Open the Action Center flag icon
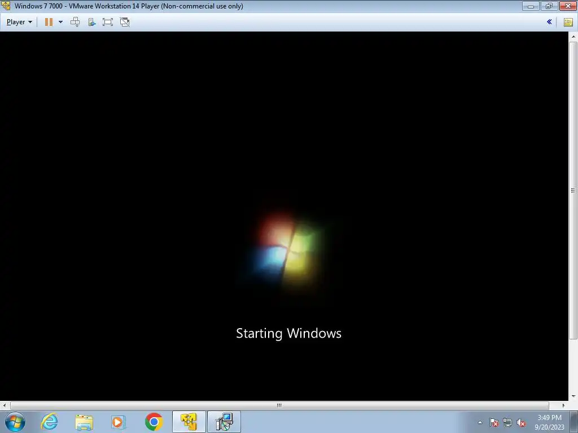Viewport: 578px width, 433px height. coord(494,422)
